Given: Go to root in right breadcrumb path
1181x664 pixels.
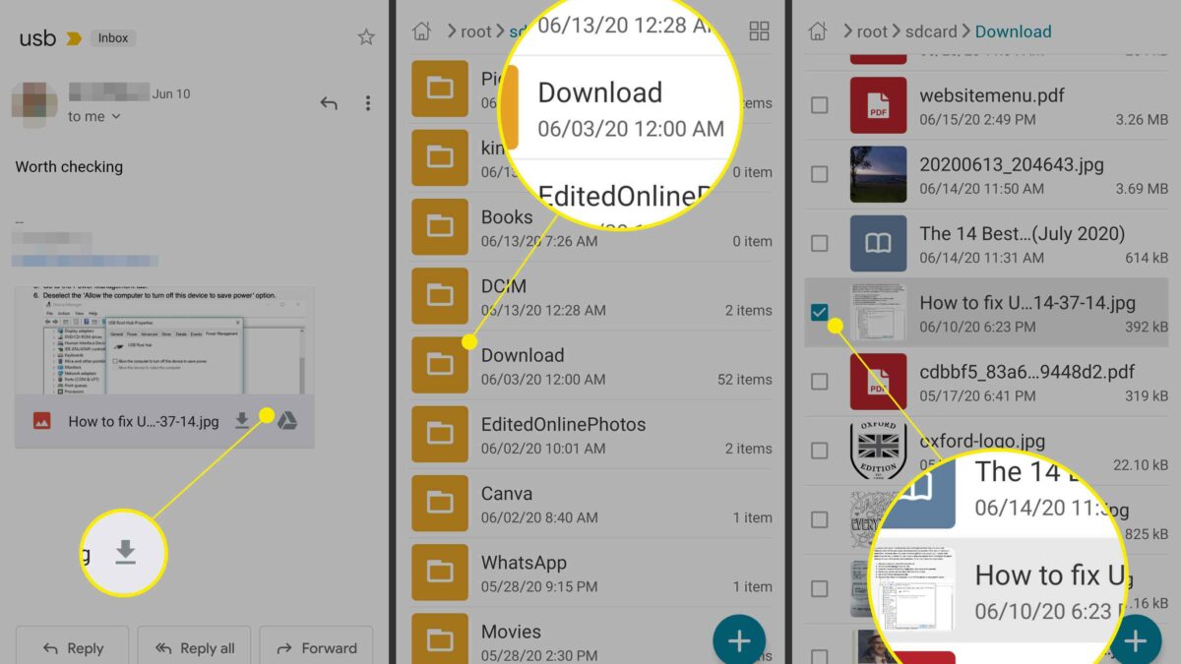Looking at the screenshot, I should (x=871, y=31).
